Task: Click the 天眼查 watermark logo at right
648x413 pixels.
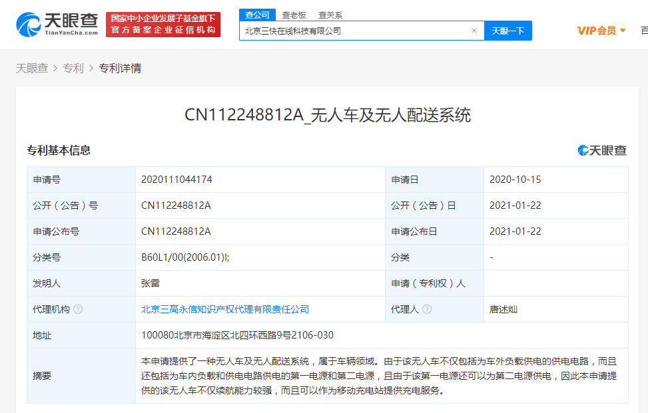Action: coord(601,150)
